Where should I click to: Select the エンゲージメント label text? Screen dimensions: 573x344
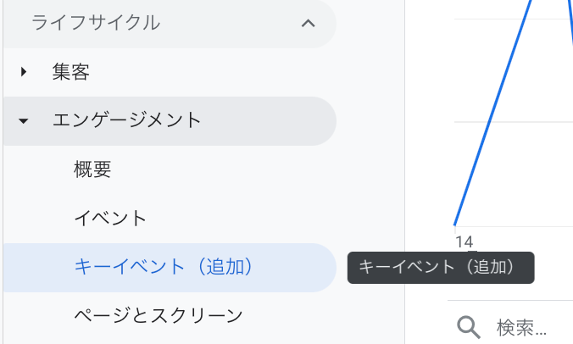pos(127,120)
